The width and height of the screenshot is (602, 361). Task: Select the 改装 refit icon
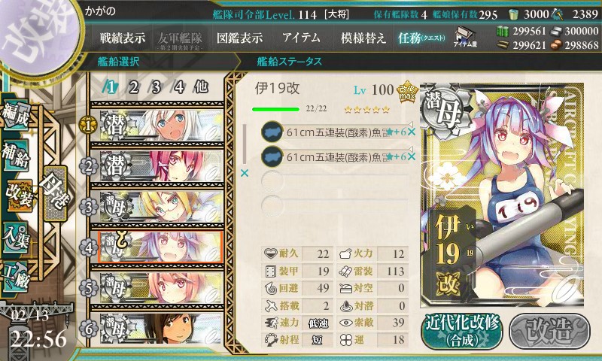(18, 196)
